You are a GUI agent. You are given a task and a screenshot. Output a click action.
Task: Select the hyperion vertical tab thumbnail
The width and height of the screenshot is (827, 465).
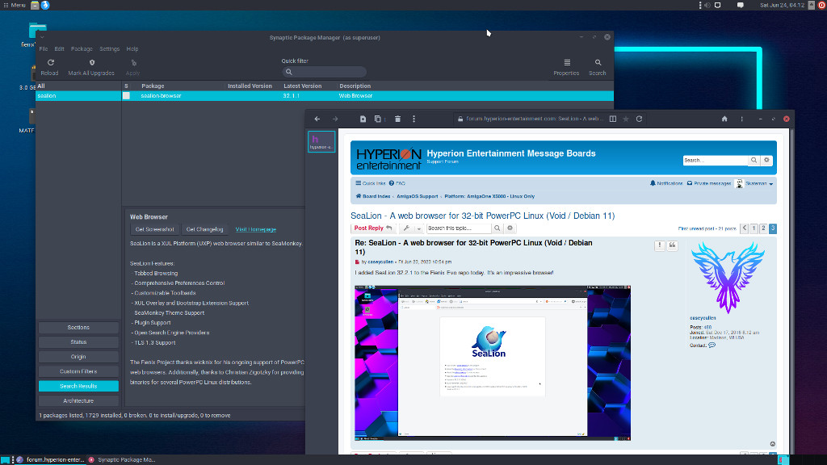[x=321, y=142]
